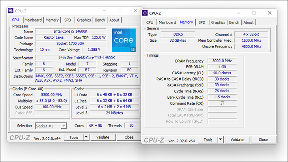Click the Socket 1700 LGA package value
This screenshot has width=288, height=162.
(x=71, y=43)
